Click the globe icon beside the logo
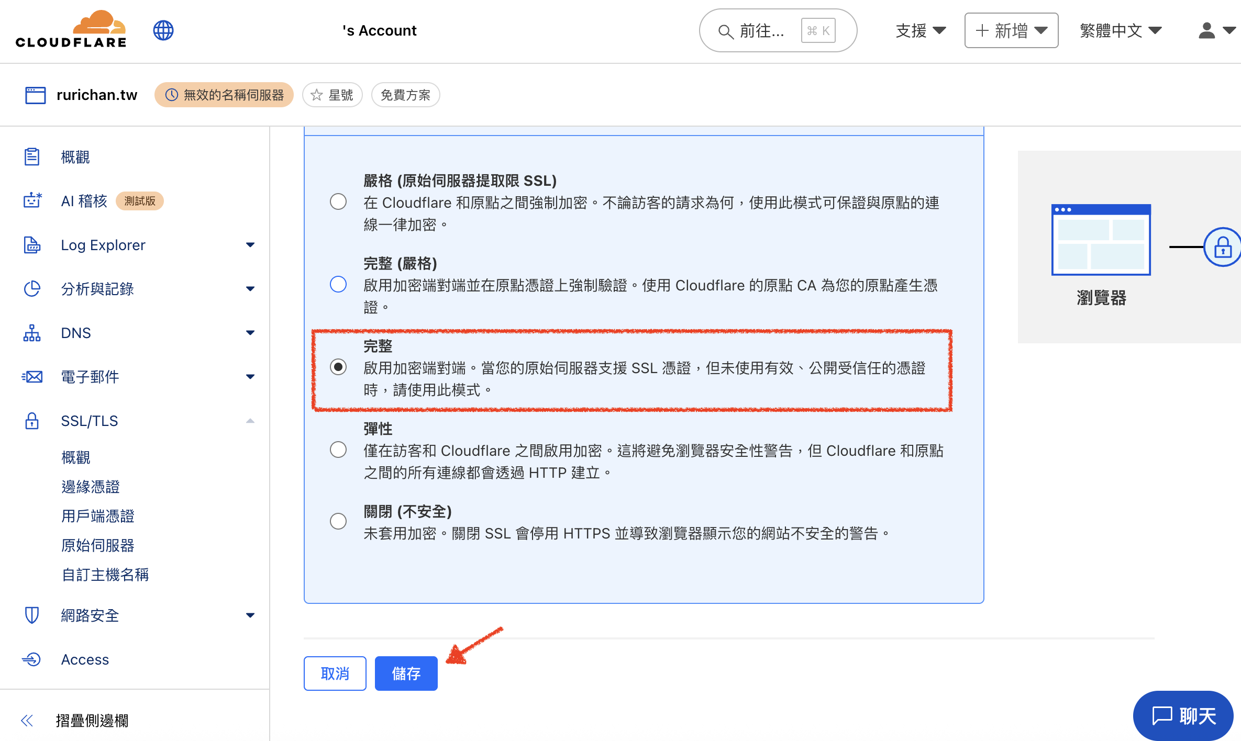Screen dimensions: 1241x741 click(x=163, y=30)
